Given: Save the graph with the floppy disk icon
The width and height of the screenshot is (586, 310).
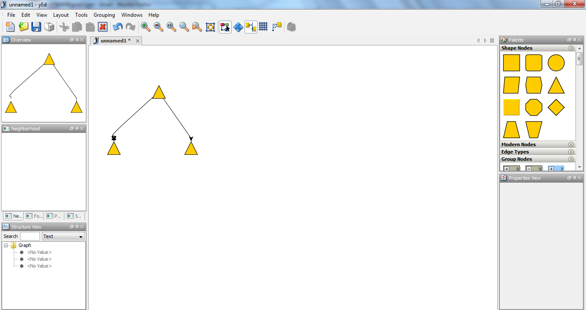Looking at the screenshot, I should pyautogui.click(x=36, y=27).
